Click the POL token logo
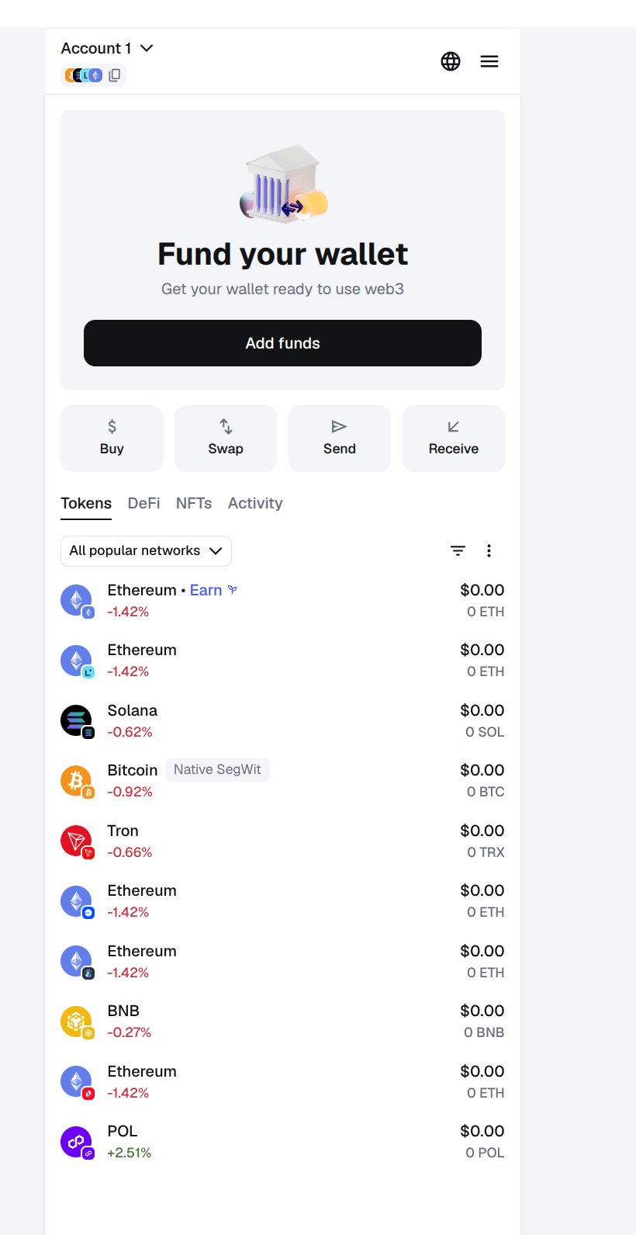The image size is (636, 1235). click(x=76, y=1141)
